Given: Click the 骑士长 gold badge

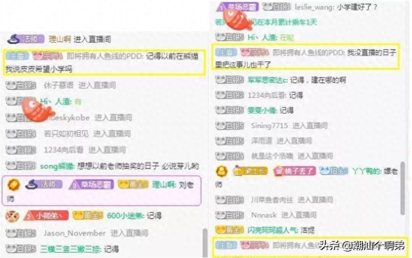Looking at the screenshot, I should click(x=250, y=172).
